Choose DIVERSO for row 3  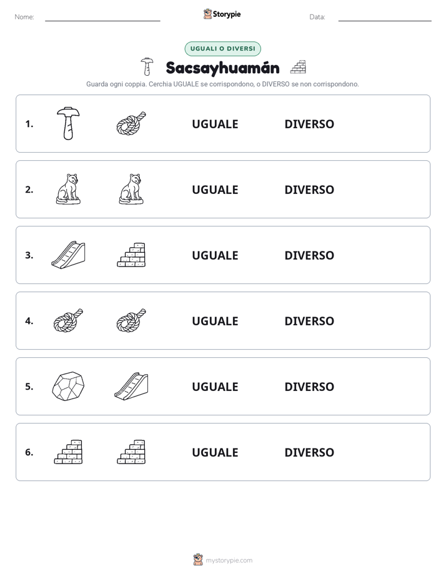pyautogui.click(x=309, y=255)
